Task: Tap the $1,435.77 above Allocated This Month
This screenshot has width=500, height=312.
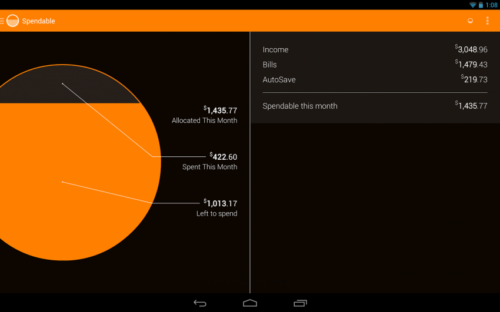Action: [x=221, y=110]
